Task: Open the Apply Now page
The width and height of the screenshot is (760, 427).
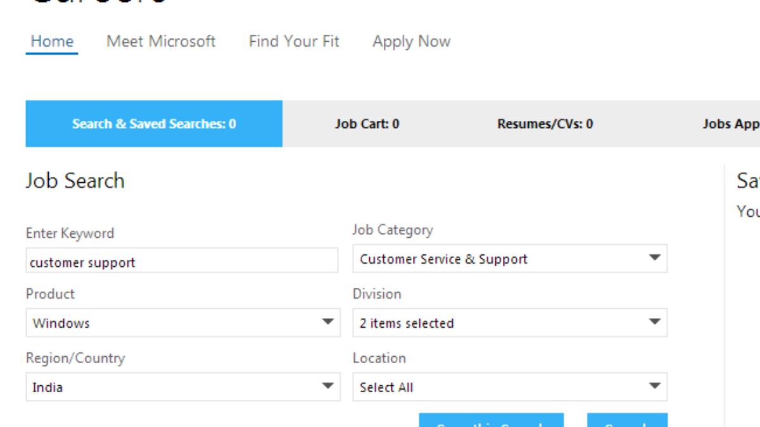Action: click(x=411, y=42)
